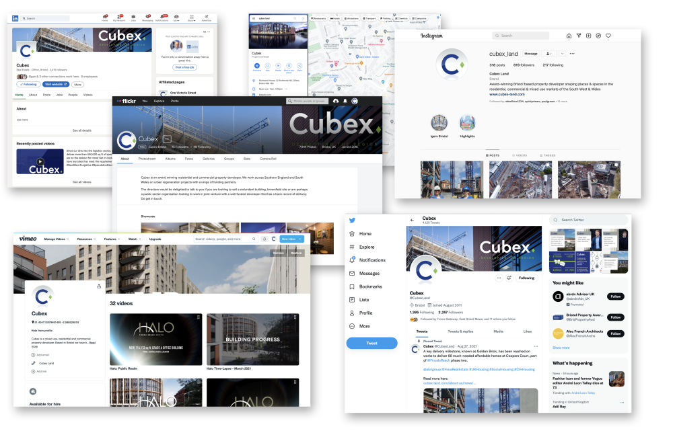Click the Twitter back arrow beside Cubex

(x=412, y=220)
